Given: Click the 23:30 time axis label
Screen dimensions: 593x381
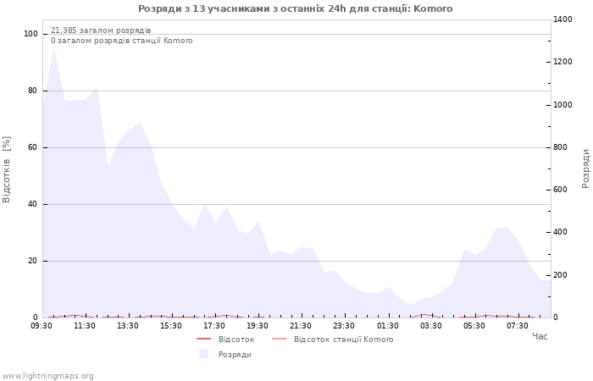Looking at the screenshot, I should [344, 326].
